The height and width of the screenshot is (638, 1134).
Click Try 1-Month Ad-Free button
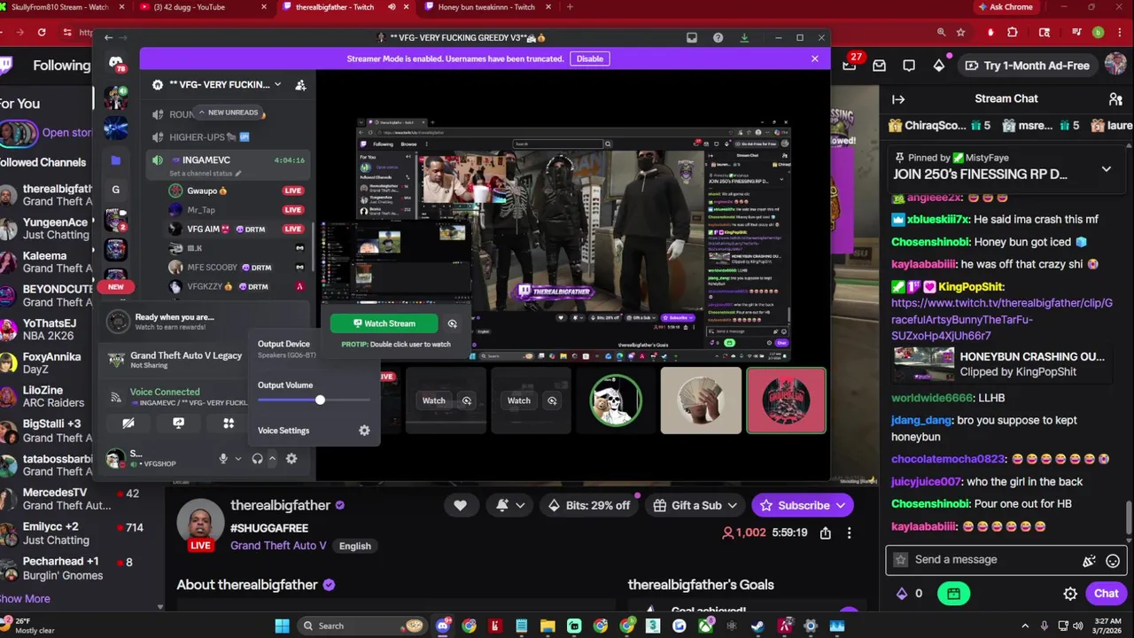(1027, 66)
